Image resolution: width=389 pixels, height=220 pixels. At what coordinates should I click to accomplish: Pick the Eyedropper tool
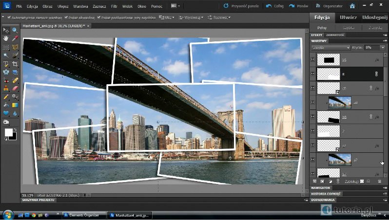coord(15,38)
